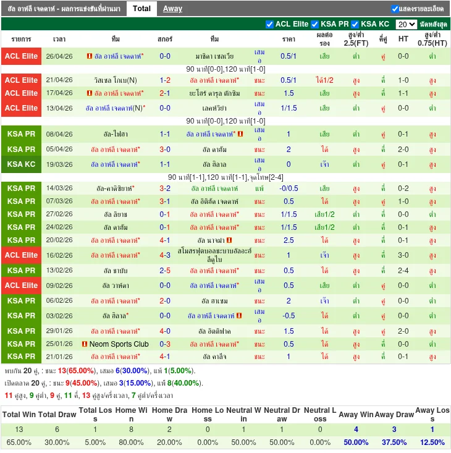
Task: Click the KSA KC league badge
Action: pyautogui.click(x=22, y=164)
